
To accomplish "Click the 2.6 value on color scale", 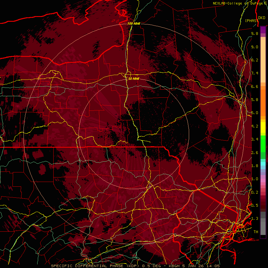I will pyautogui.click(x=255, y=153).
